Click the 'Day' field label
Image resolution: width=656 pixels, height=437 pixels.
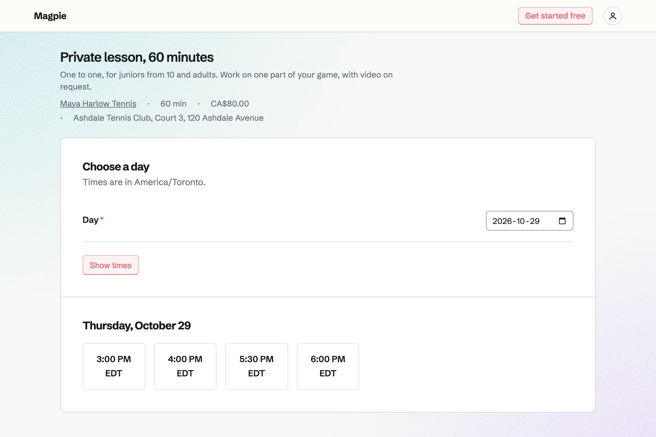(91, 220)
